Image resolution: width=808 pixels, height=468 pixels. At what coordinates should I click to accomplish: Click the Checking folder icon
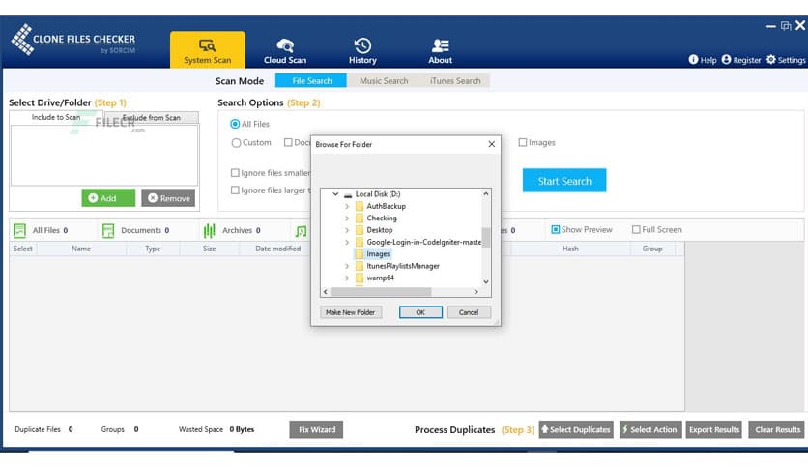360,218
